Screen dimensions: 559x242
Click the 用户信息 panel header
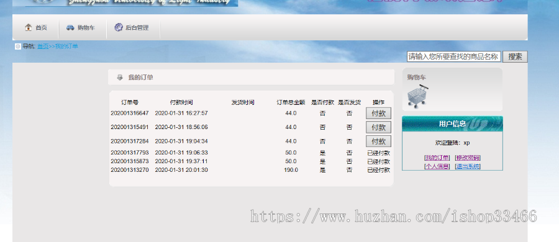coord(452,123)
